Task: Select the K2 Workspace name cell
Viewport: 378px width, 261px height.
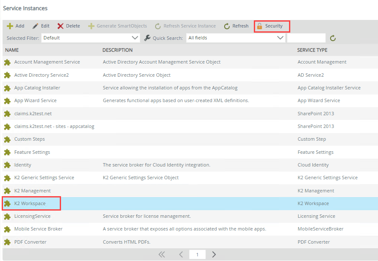Action: 30,203
